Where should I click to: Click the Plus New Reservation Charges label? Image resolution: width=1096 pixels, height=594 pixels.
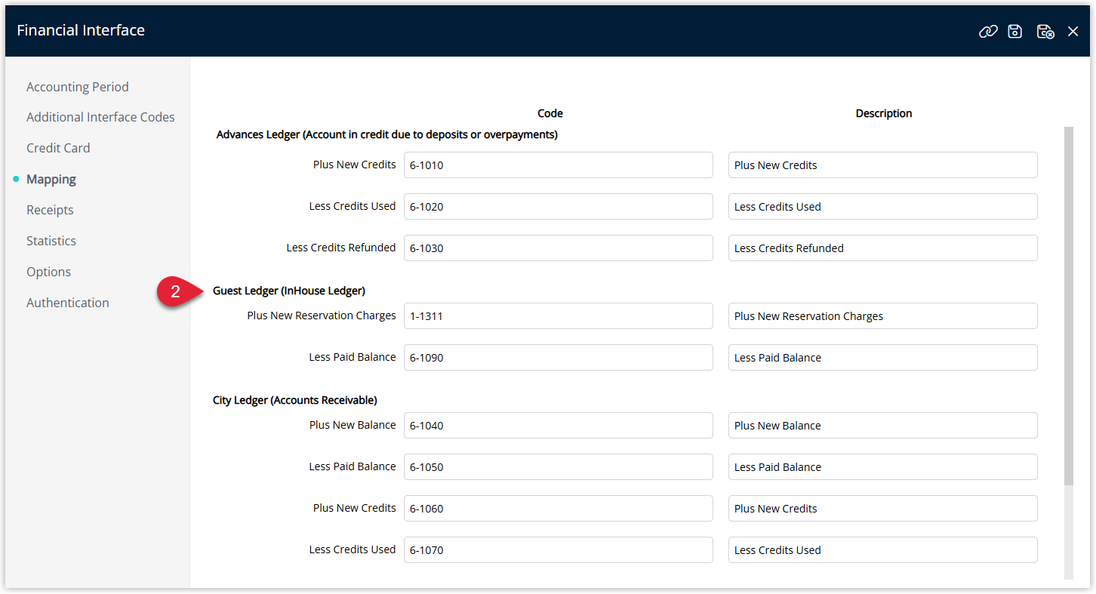[322, 315]
